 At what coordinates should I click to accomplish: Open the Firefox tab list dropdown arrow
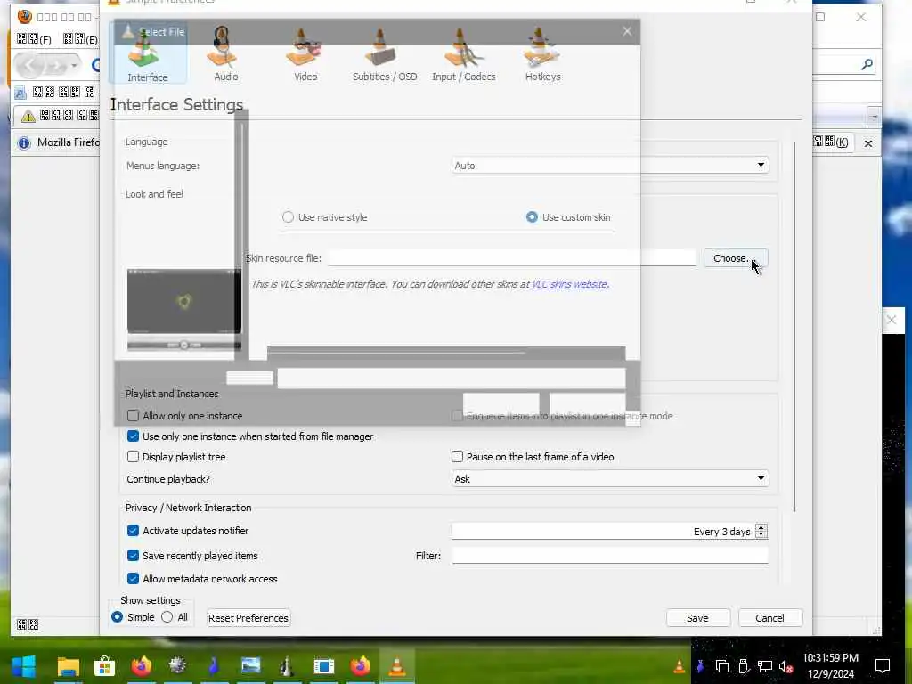click(x=874, y=117)
